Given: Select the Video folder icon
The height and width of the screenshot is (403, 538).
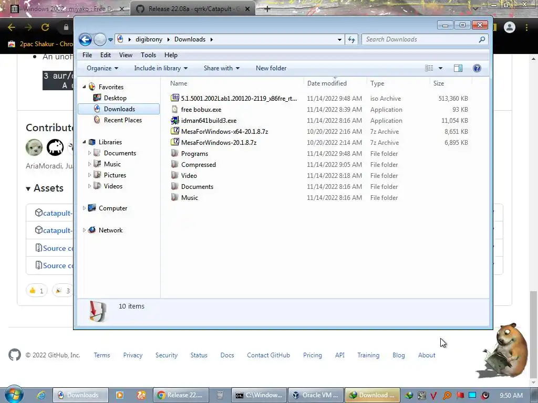Looking at the screenshot, I should 175,175.
